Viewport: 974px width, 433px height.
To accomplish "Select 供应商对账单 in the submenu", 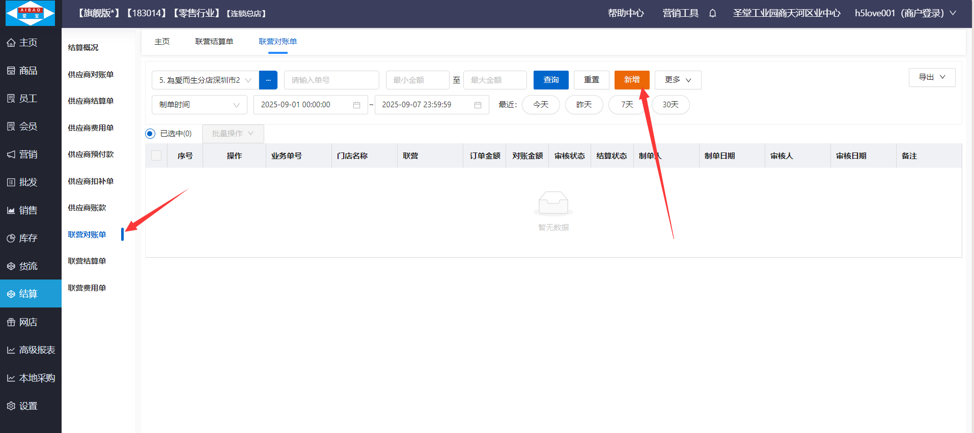I will [x=91, y=75].
